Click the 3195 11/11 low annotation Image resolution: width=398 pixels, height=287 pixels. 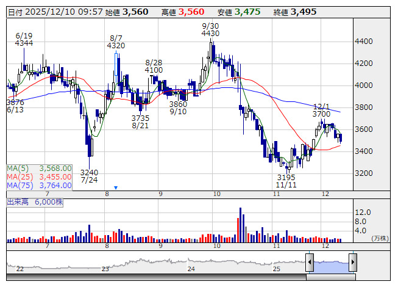[x=286, y=181]
